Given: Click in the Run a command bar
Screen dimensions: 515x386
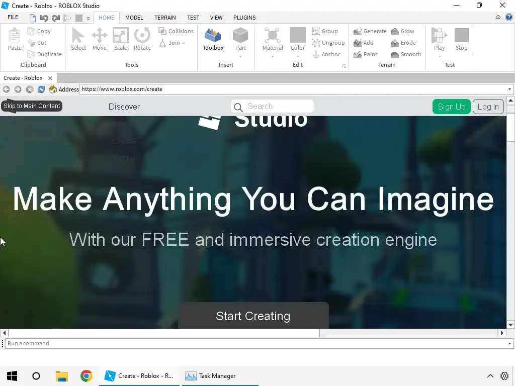Looking at the screenshot, I should point(256,343).
